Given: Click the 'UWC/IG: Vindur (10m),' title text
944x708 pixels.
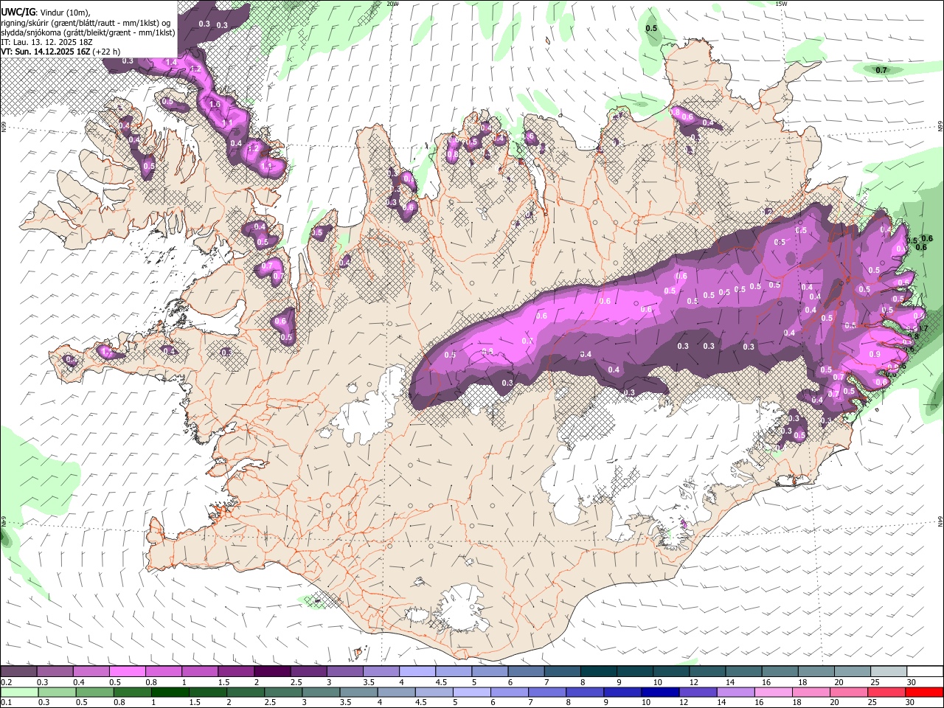Looking at the screenshot, I should click(46, 13).
